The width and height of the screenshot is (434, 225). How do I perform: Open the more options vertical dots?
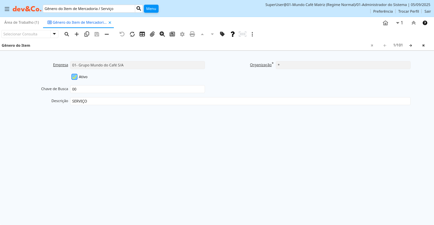pos(252,34)
